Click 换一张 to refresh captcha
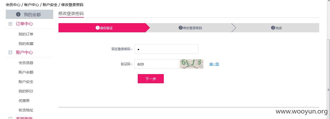This screenshot has width=330, height=119. pos(214,64)
